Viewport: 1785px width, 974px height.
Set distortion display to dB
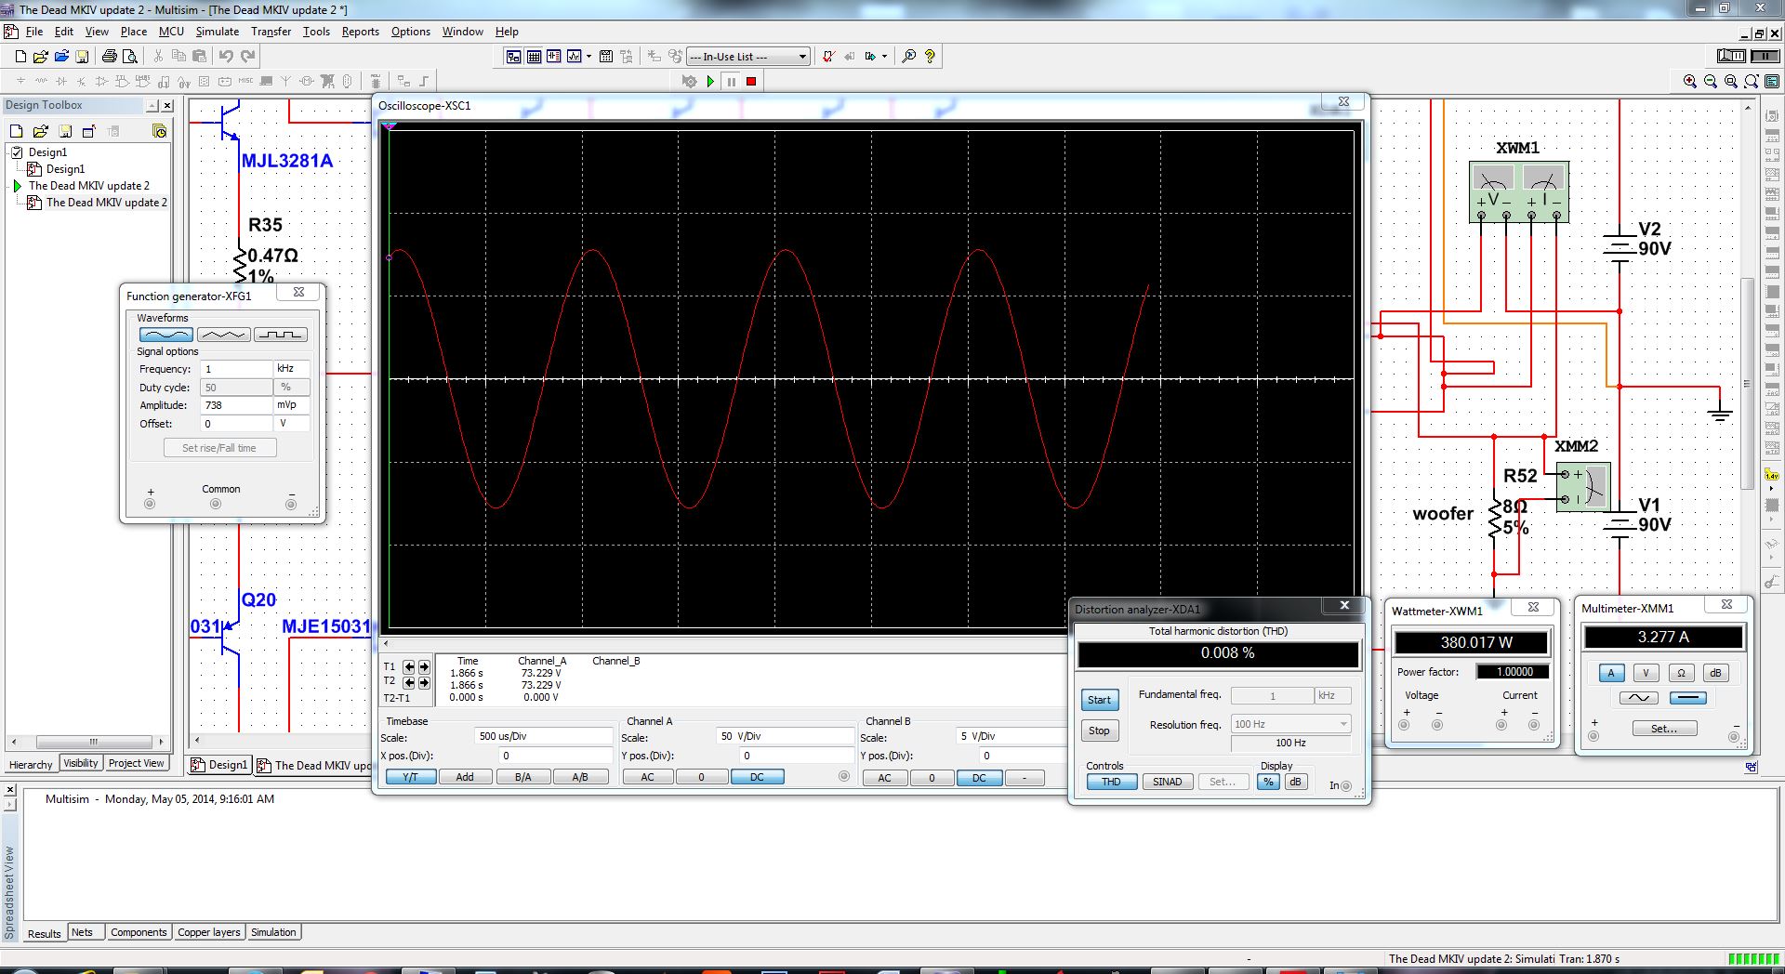pyautogui.click(x=1295, y=782)
